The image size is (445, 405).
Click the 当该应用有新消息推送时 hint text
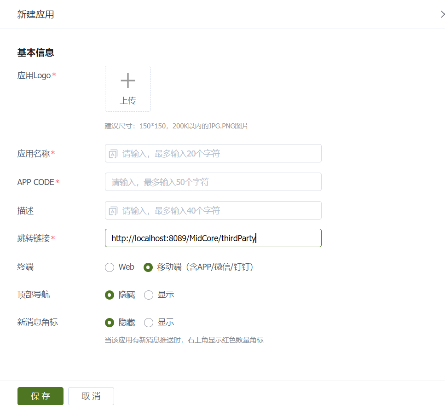click(184, 340)
